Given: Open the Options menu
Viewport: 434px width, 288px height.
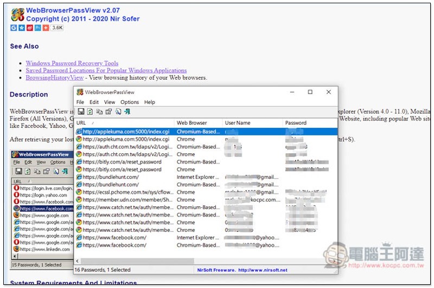Looking at the screenshot, I should point(130,102).
